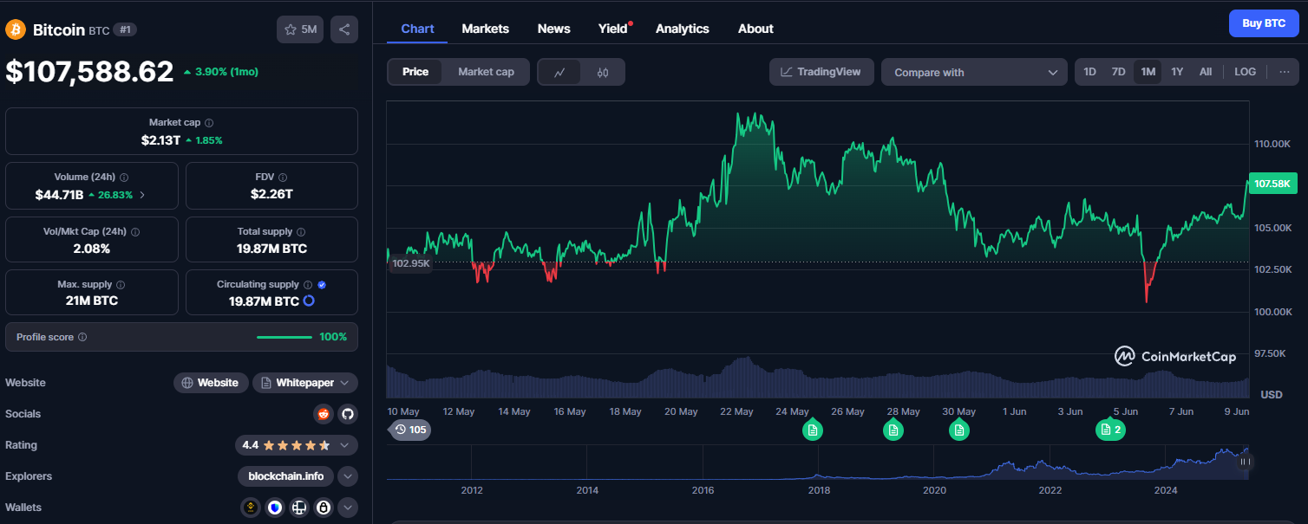Click the circulating supply progress ring icon
Image resolution: width=1308 pixels, height=524 pixels.
[309, 301]
